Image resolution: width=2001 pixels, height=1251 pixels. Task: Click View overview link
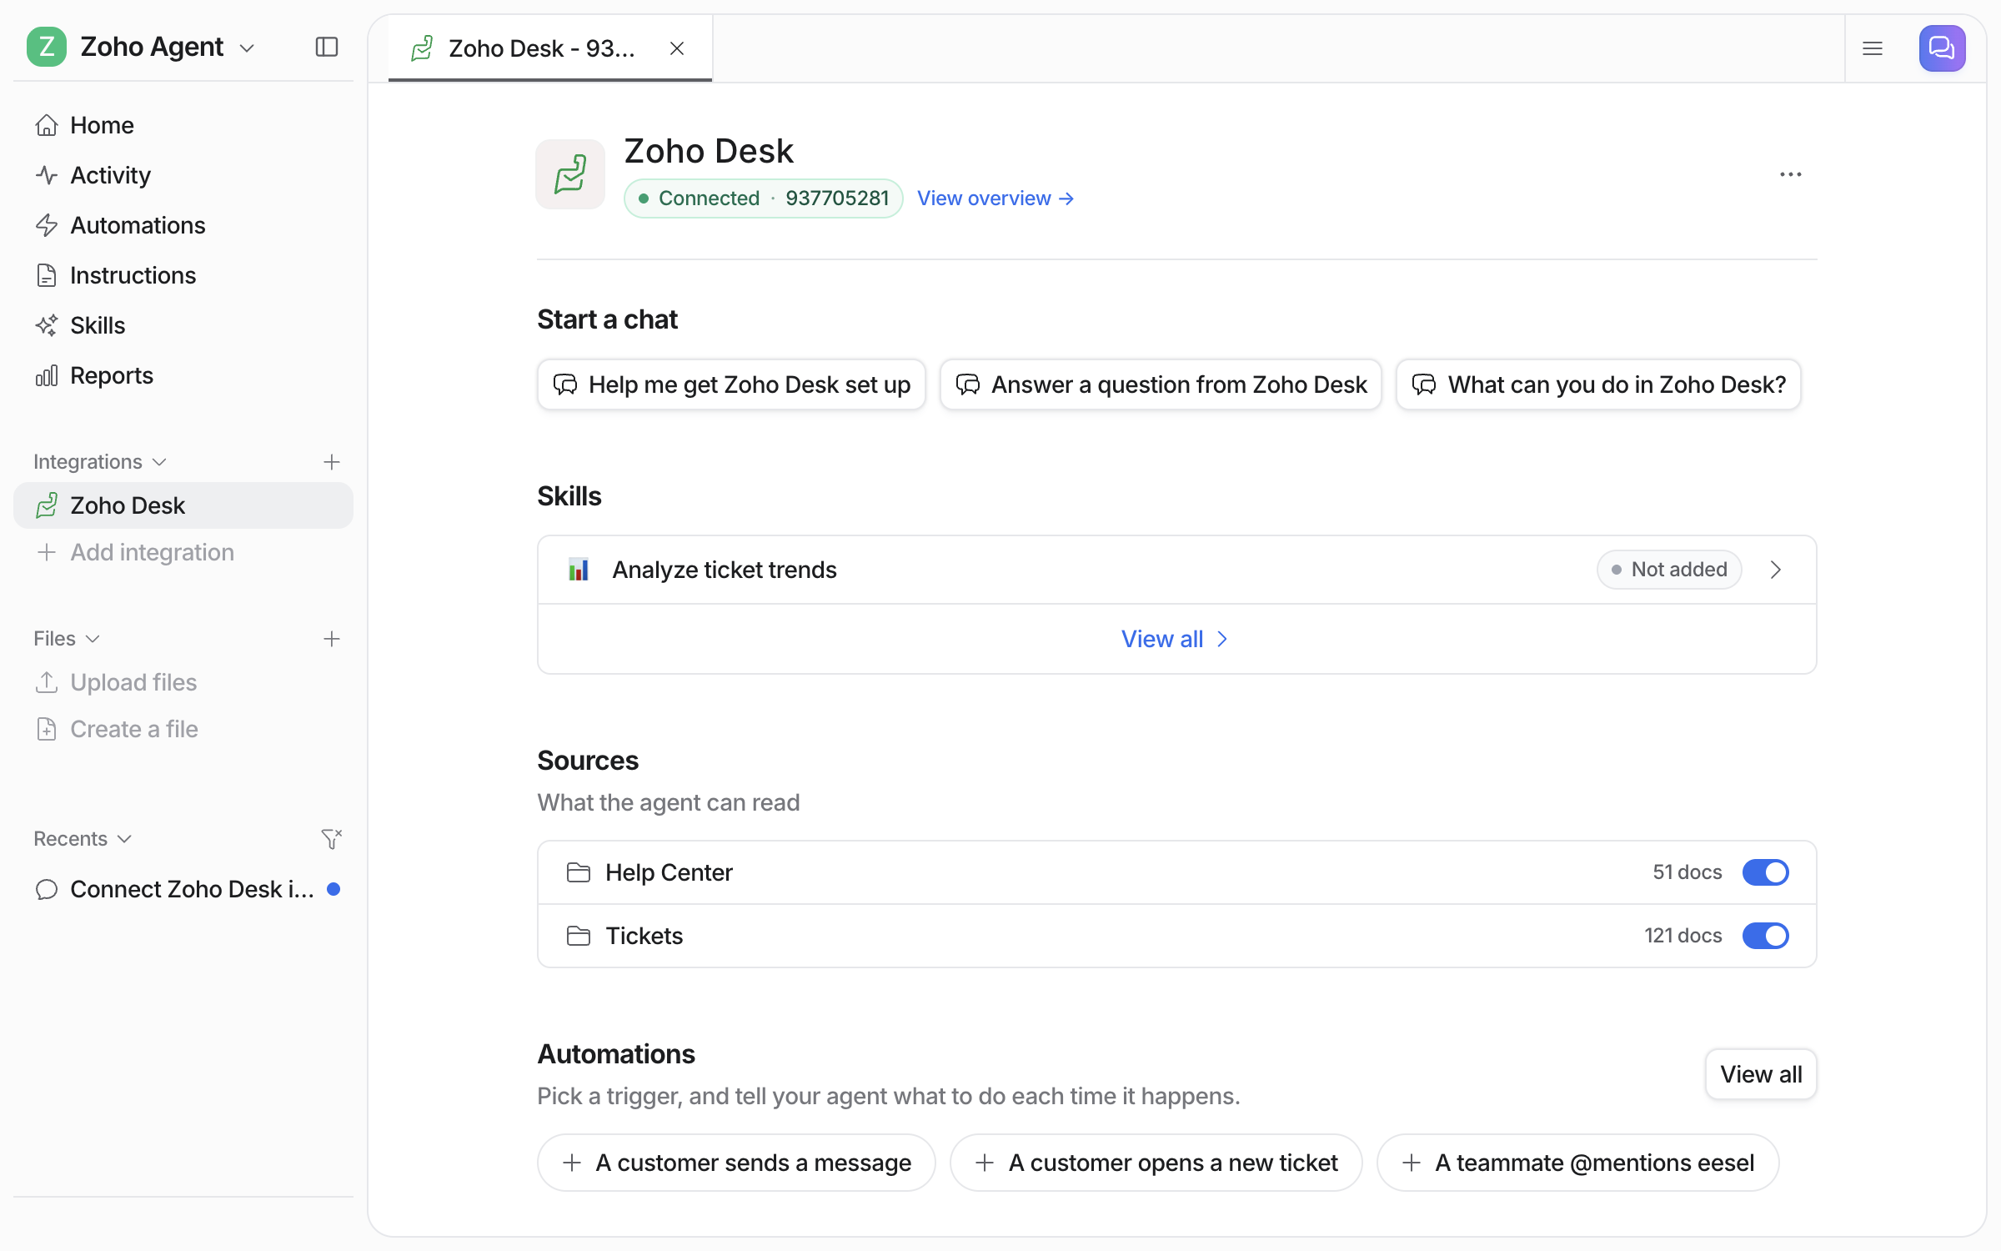click(x=995, y=198)
